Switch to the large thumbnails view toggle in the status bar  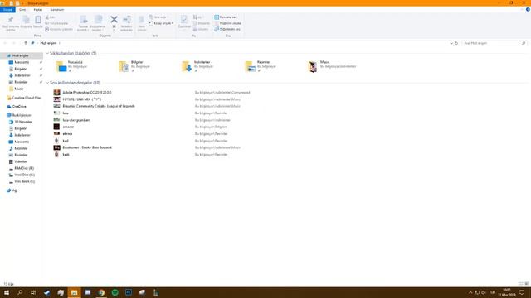point(527,283)
